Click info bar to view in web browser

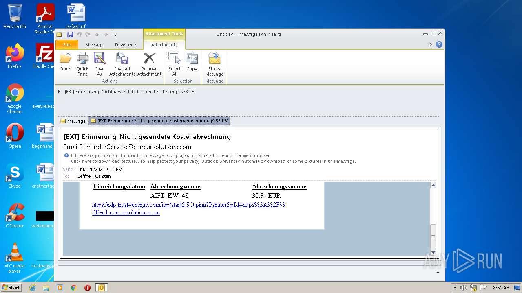pos(170,155)
